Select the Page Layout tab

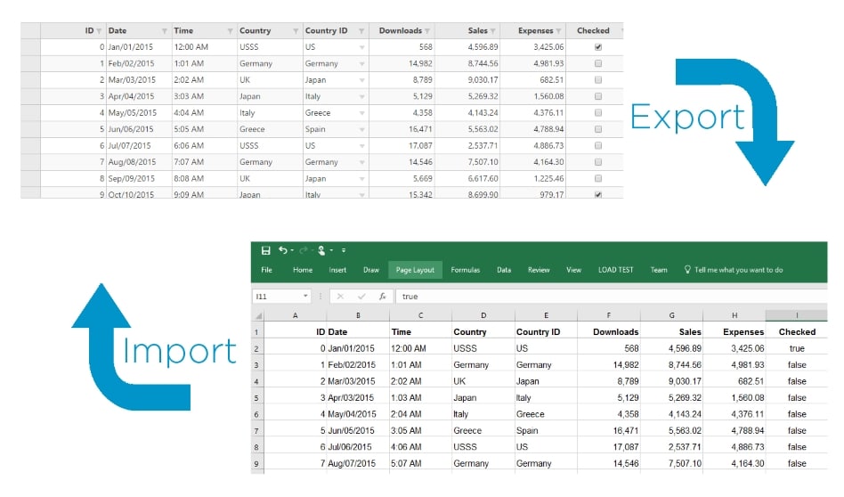(x=415, y=270)
